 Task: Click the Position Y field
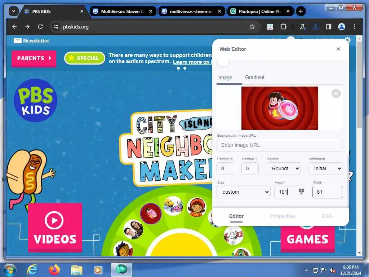[x=250, y=168]
